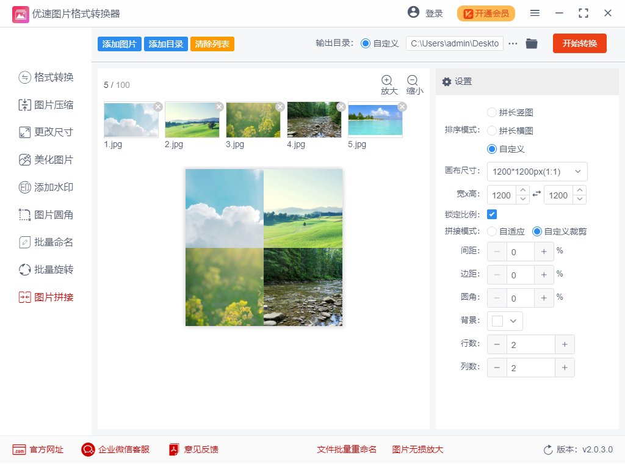
Task: Select 自适应 stitching mode radio button
Action: pyautogui.click(x=492, y=231)
